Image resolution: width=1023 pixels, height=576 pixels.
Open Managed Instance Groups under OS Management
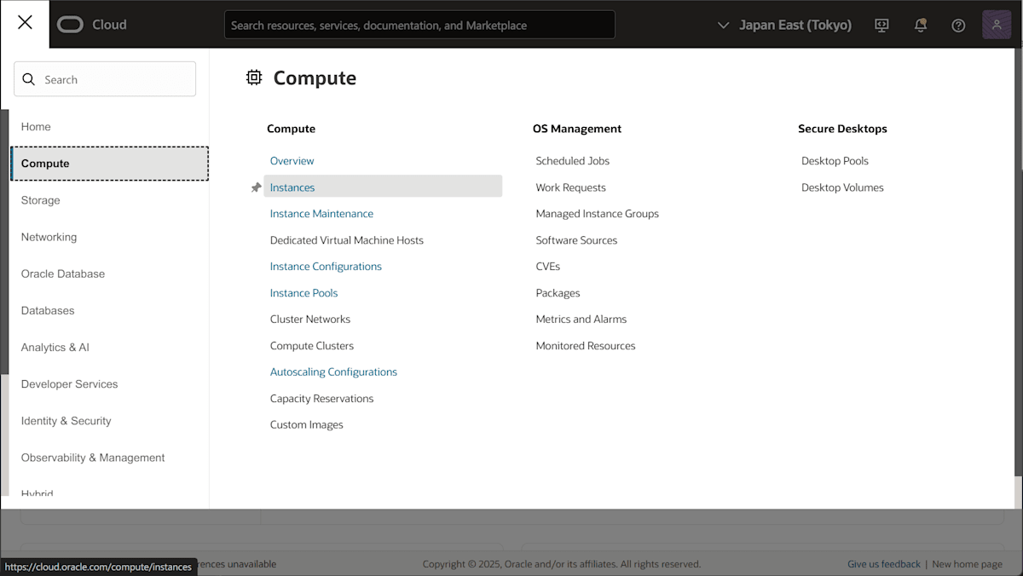point(597,214)
